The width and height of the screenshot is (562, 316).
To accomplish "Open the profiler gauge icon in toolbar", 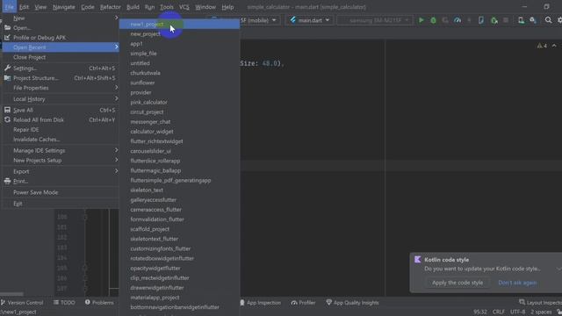I will [458, 20].
